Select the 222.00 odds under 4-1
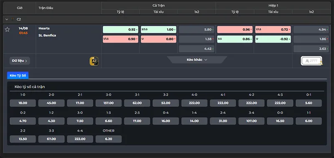Viewport: 334px width, 158px height. (x=223, y=103)
